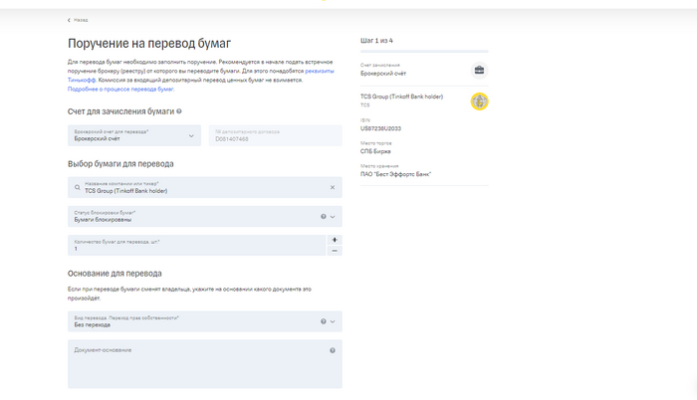Click the back arrow next to Назад
This screenshot has width=697, height=400.
[x=69, y=20]
